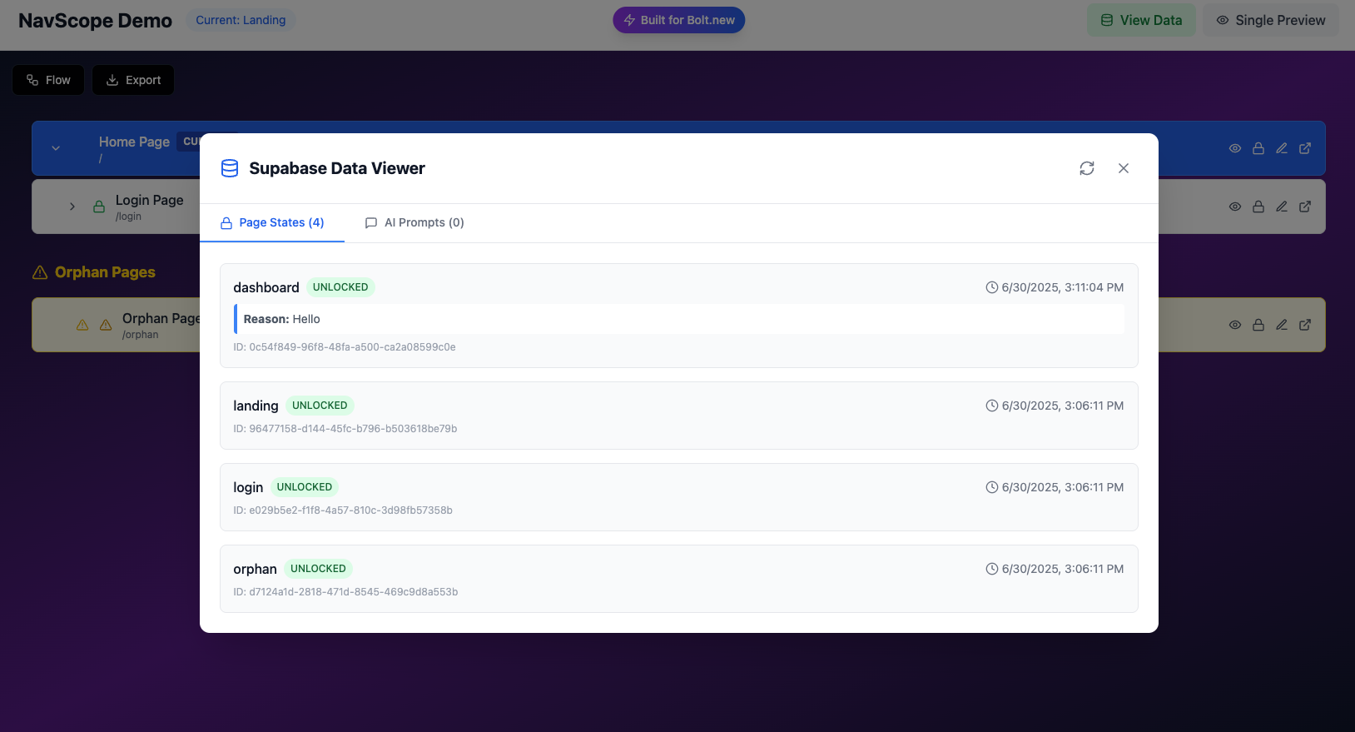The height and width of the screenshot is (732, 1355).
Task: Click the dashboard Reason: Hello note
Action: tap(679, 319)
